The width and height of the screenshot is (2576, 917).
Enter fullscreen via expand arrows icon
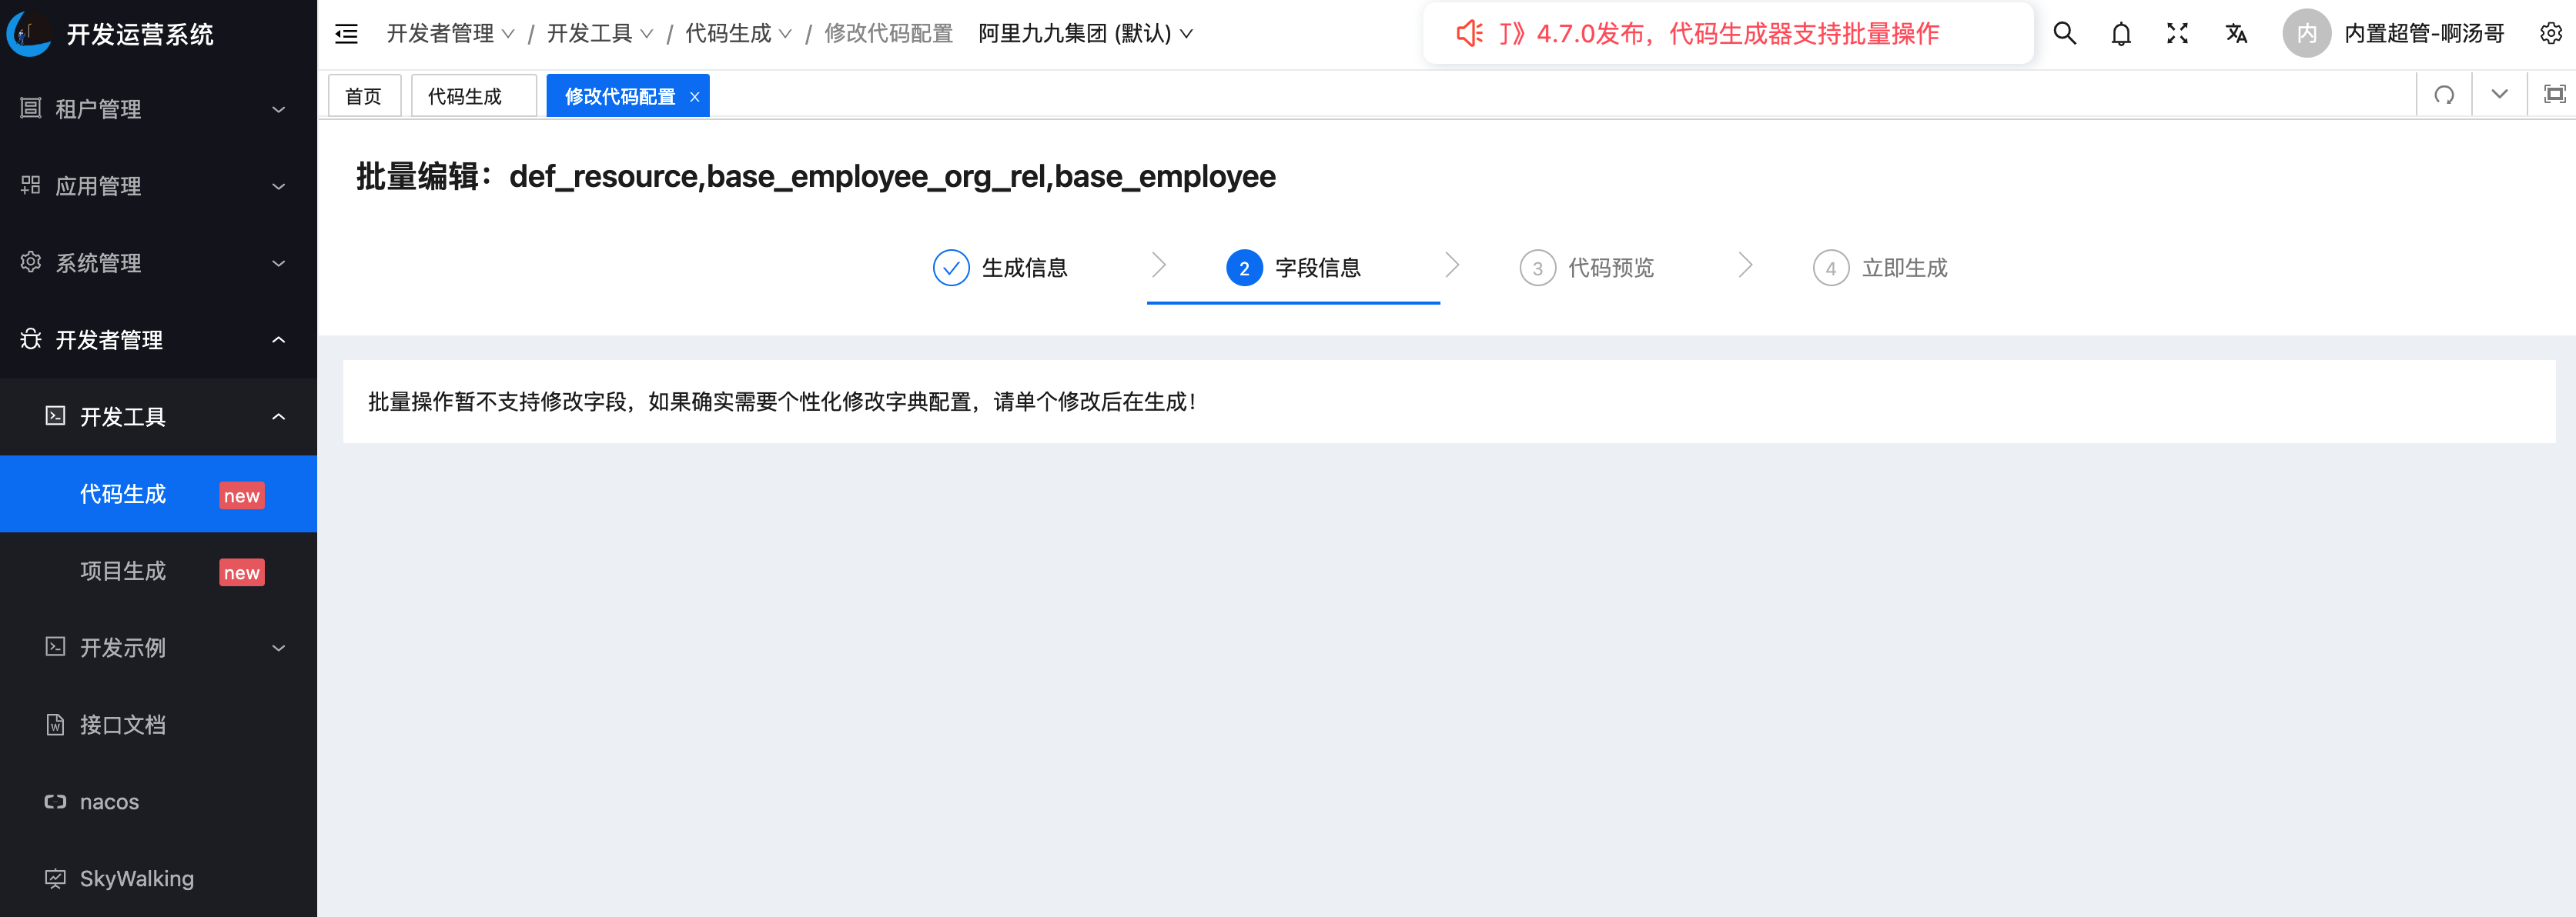2177,34
